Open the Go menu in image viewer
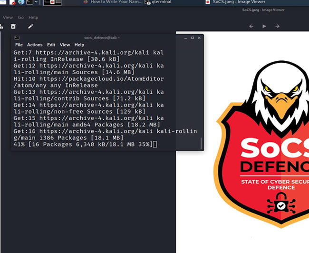Viewport: 309px width, 253px height. pyautogui.click(x=21, y=18)
